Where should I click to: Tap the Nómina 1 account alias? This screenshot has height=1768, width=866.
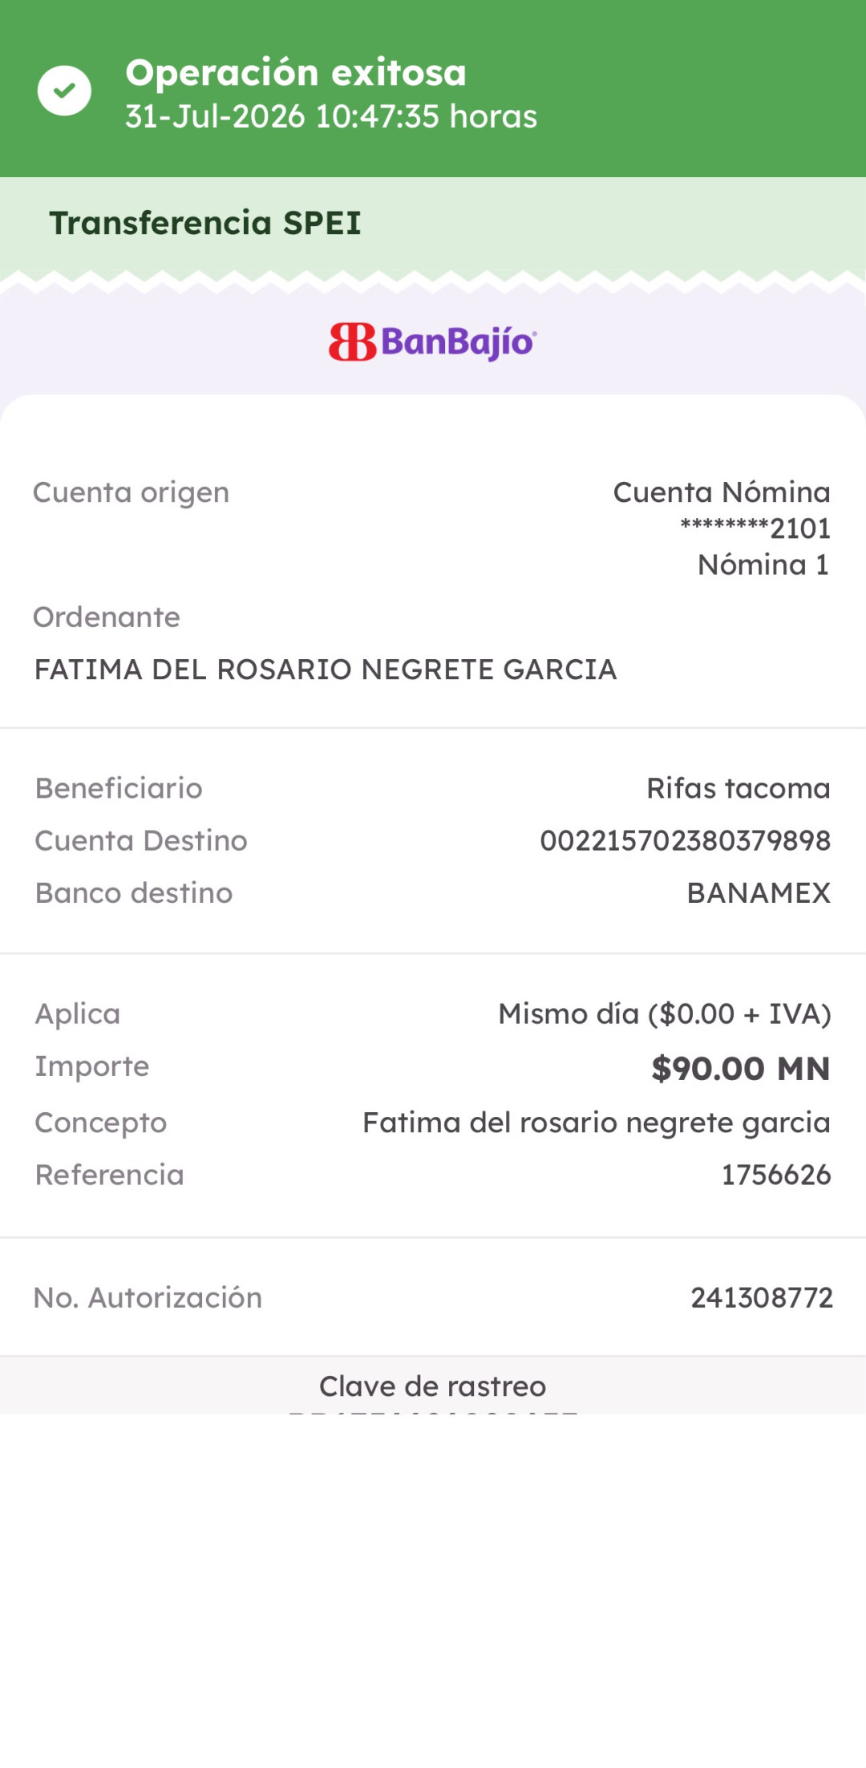[x=763, y=564]
